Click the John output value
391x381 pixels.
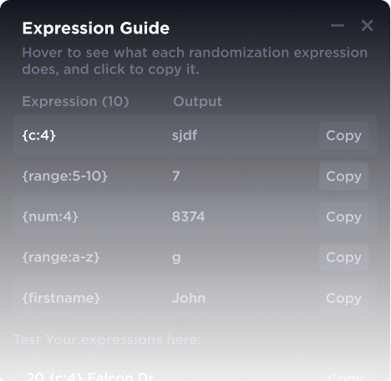[189, 298]
